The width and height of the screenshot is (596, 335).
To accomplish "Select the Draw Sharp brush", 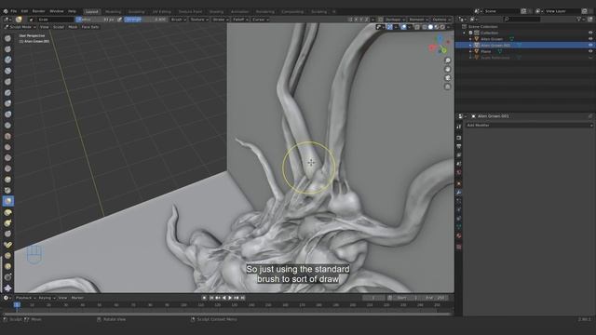I will pyautogui.click(x=7, y=49).
